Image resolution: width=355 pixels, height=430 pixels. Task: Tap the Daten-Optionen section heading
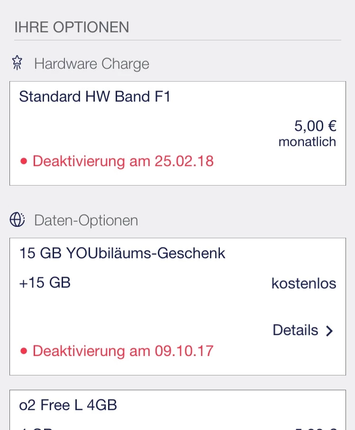point(86,220)
